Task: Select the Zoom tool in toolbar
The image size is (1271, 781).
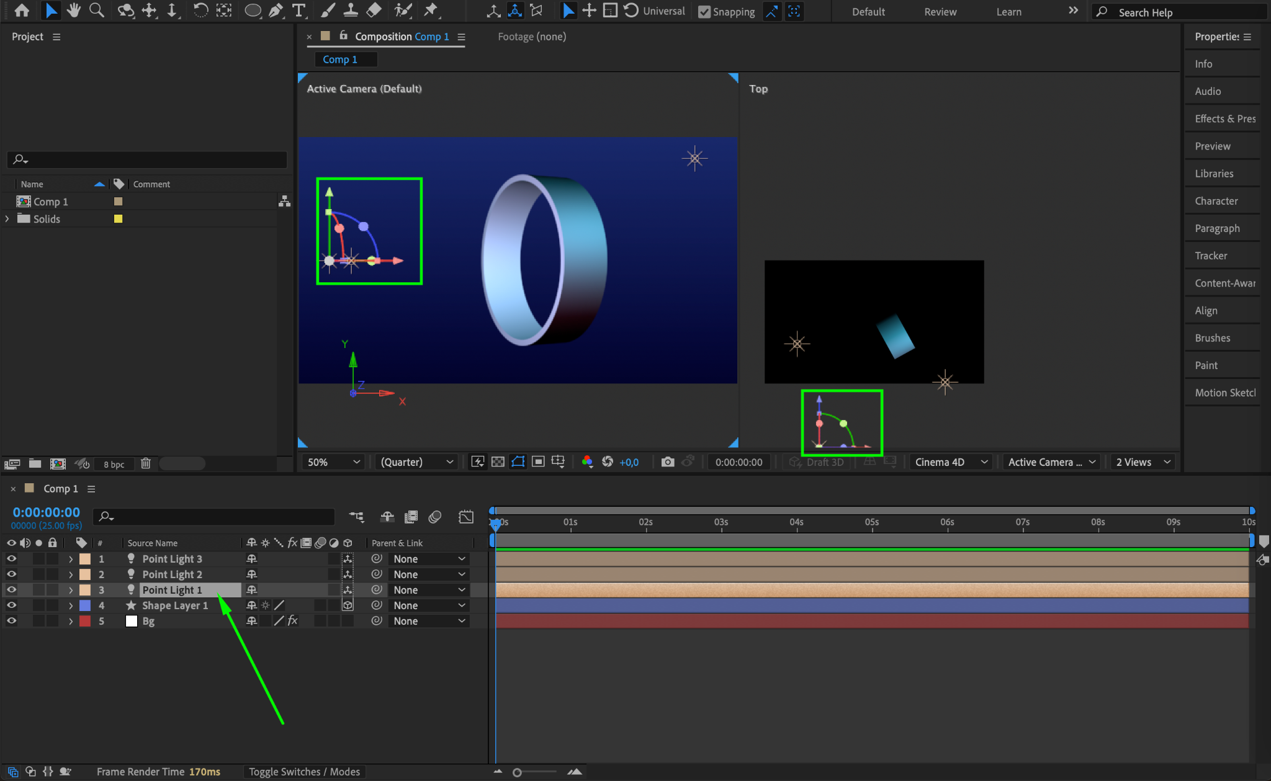Action: pyautogui.click(x=96, y=10)
